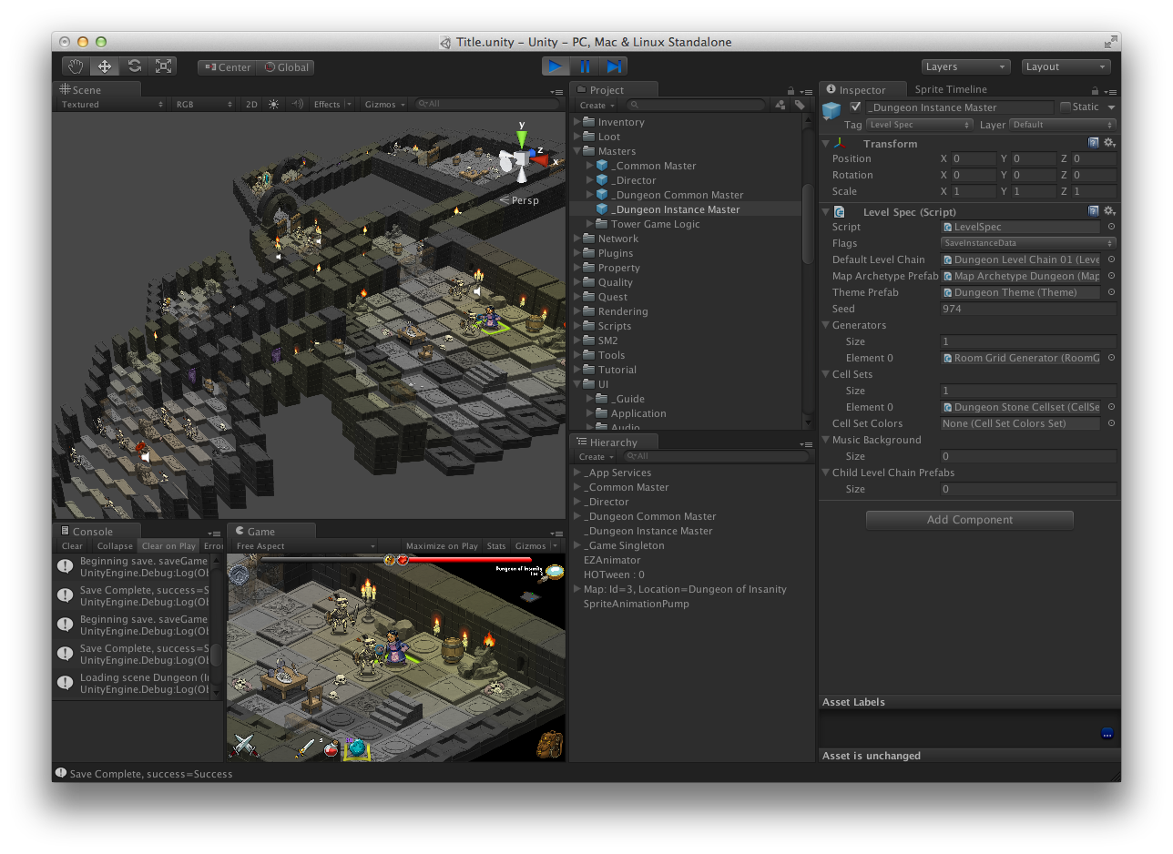Viewport: 1173px width, 854px height.
Task: Uncheck the object active checkbox in Inspector
Action: point(855,107)
